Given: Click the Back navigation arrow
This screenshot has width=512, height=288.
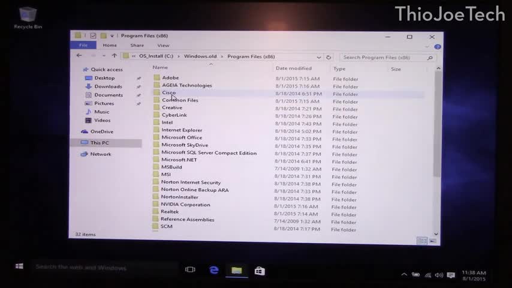Looking at the screenshot, I should tap(79, 56).
